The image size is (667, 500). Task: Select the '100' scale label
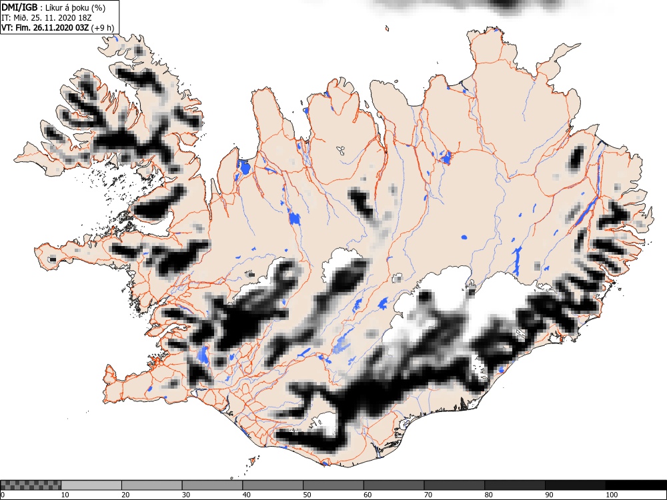(x=611, y=495)
